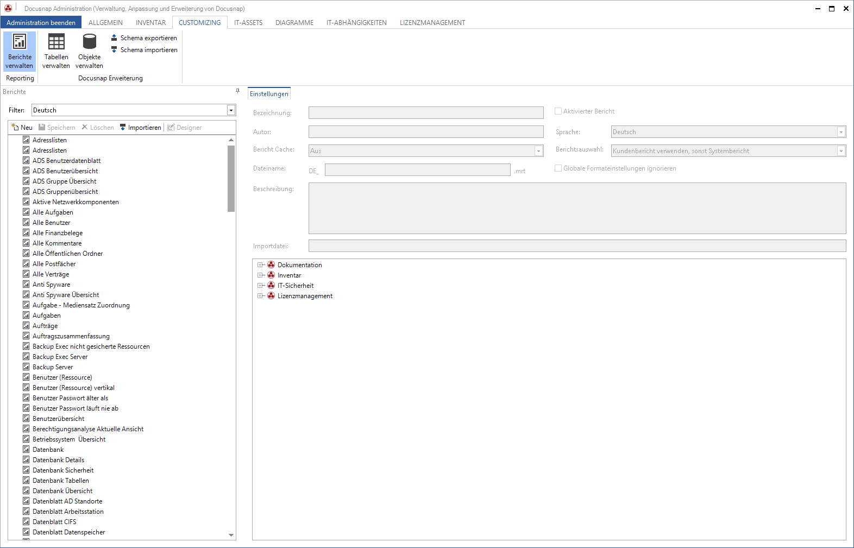854x548 pixels.
Task: Click the Docusnap logo icon in title bar
Action: point(8,8)
